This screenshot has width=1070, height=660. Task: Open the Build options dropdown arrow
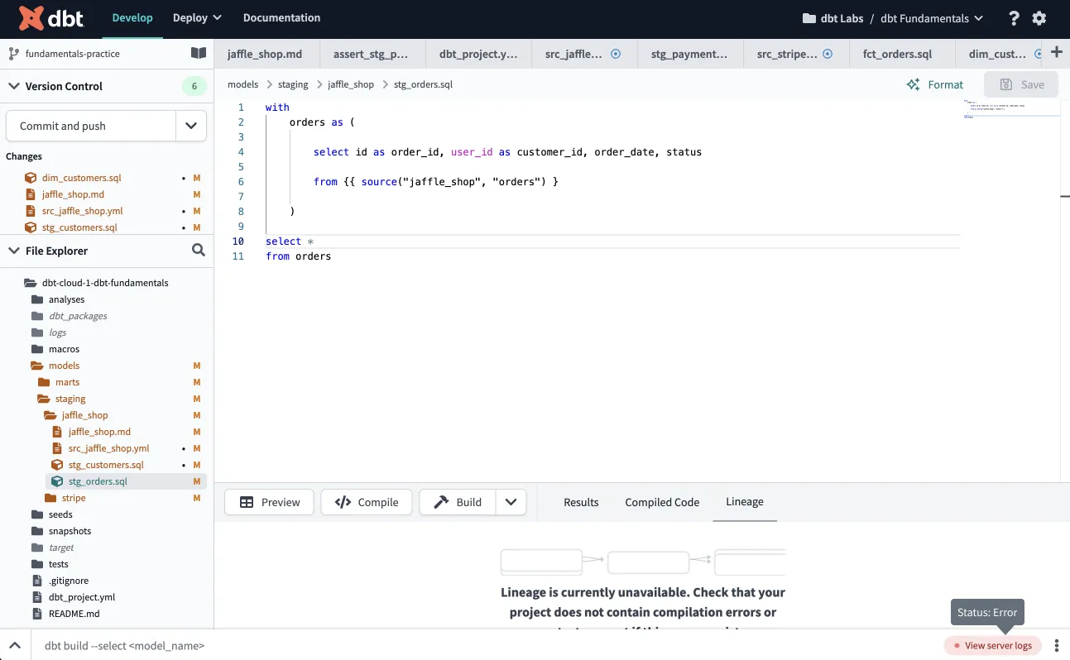tap(511, 502)
